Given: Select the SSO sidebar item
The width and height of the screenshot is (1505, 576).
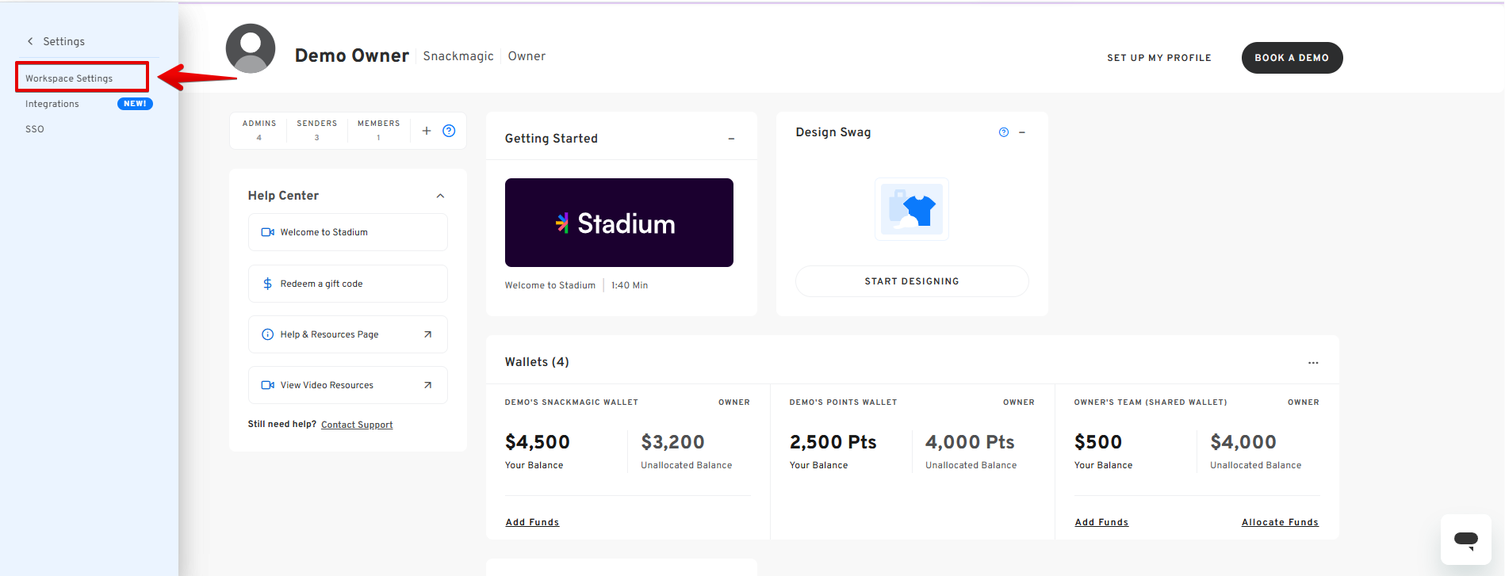Looking at the screenshot, I should pyautogui.click(x=35, y=129).
